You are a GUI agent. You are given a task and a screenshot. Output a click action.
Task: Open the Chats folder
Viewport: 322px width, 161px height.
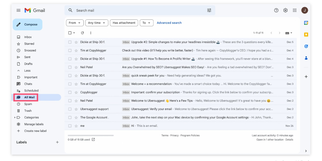(x=28, y=84)
